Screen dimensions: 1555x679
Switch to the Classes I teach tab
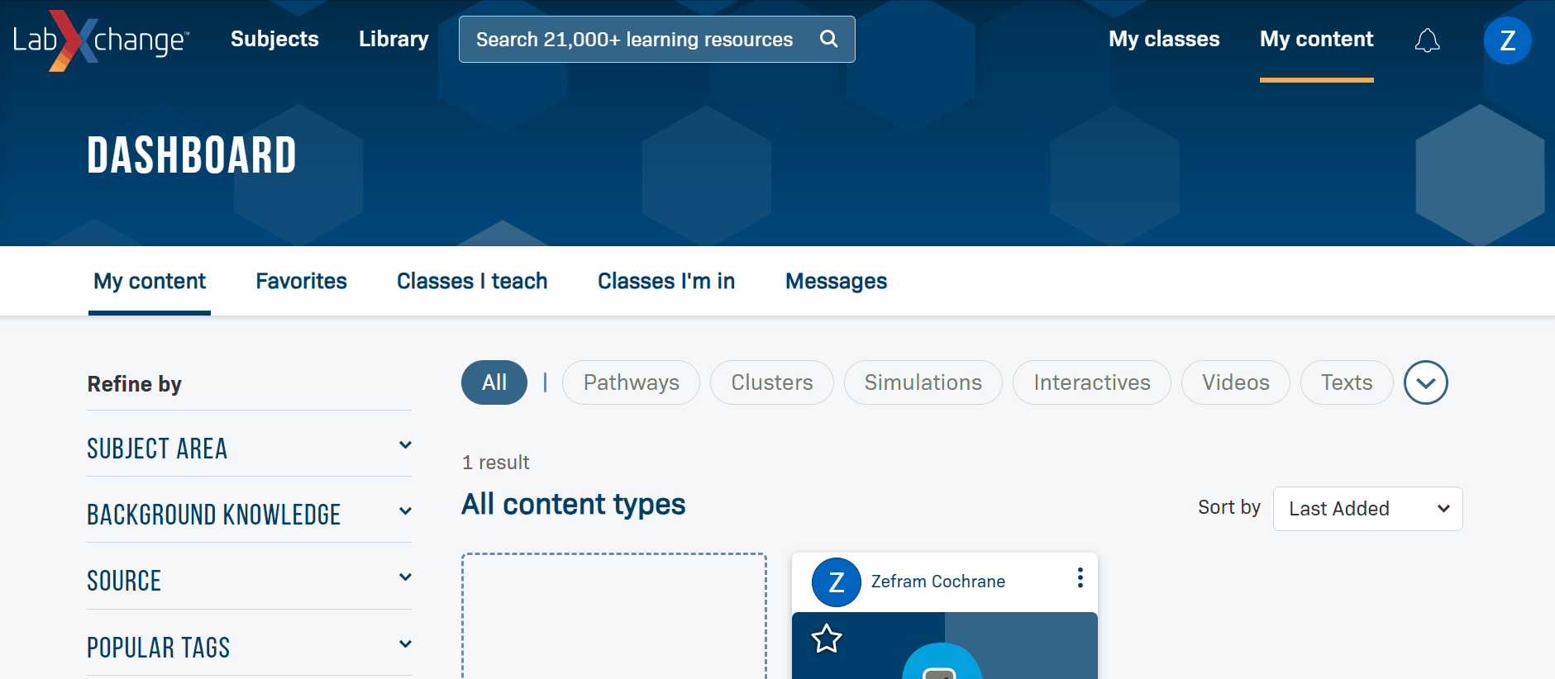(x=472, y=281)
